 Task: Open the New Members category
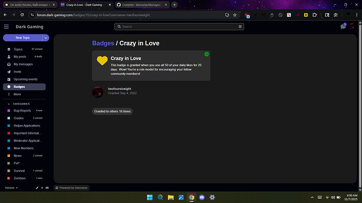pyautogui.click(x=24, y=148)
